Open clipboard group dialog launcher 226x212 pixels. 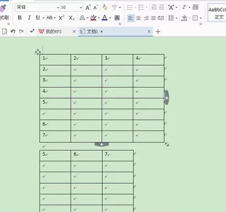pos(9,24)
